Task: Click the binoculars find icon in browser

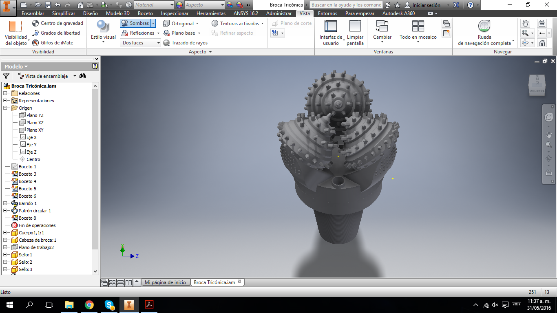Action: 83,76
